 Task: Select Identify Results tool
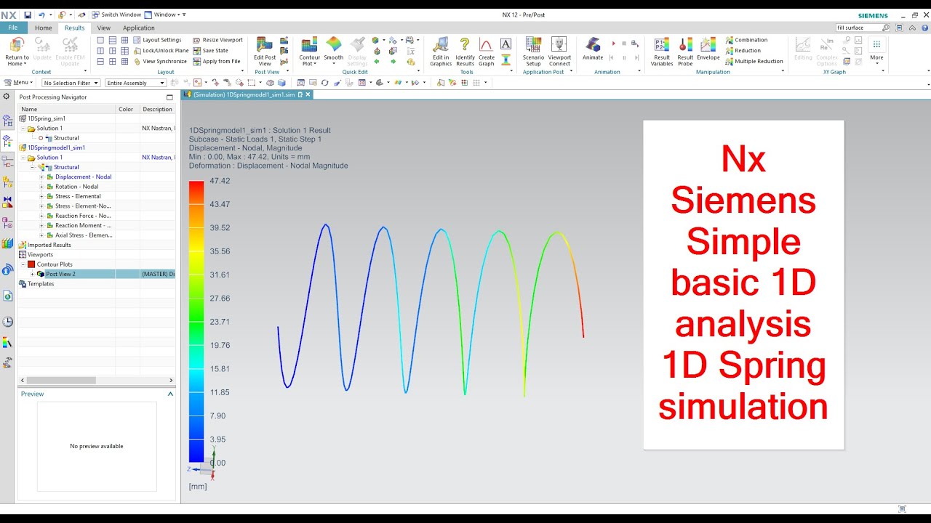(x=465, y=52)
